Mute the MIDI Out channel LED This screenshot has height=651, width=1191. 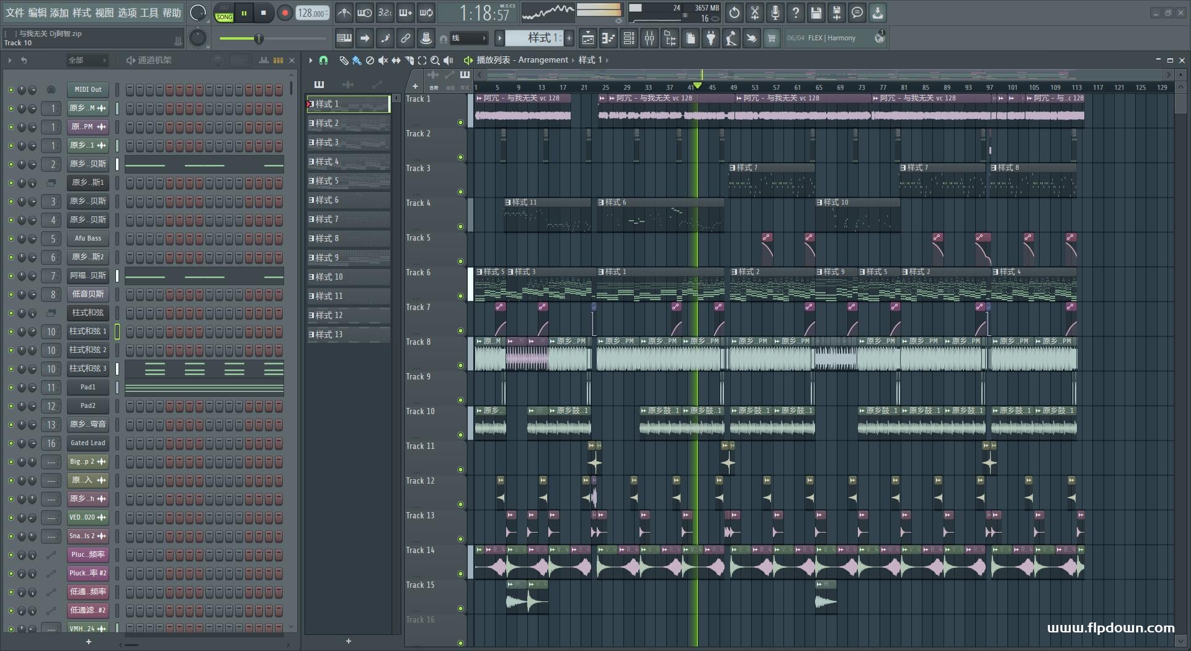pyautogui.click(x=11, y=90)
